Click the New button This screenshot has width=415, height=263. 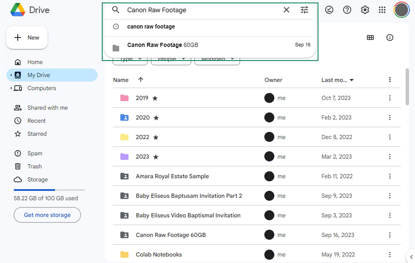coord(27,37)
